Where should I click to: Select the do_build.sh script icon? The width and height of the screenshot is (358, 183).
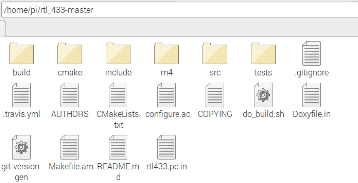pos(263,95)
